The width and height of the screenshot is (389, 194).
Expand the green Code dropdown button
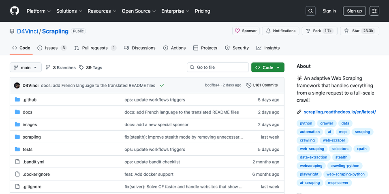(267, 67)
